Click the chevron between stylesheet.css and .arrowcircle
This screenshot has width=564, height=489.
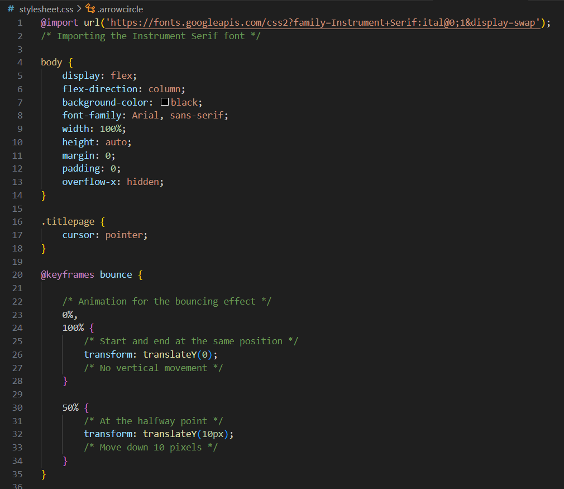(x=80, y=9)
